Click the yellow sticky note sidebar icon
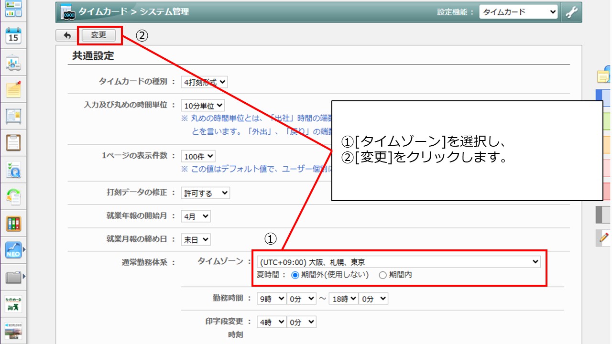The height and width of the screenshot is (344, 612). click(x=13, y=89)
